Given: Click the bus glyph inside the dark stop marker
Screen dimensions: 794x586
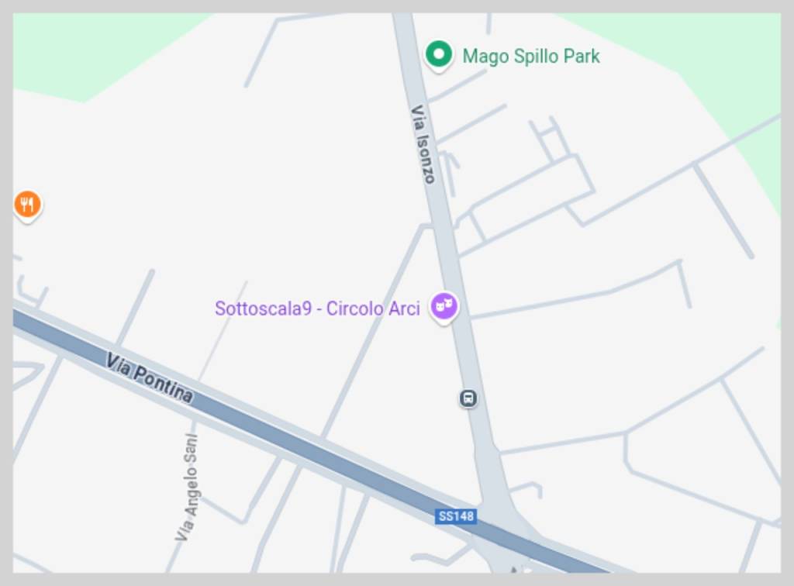Looking at the screenshot, I should click(x=468, y=398).
